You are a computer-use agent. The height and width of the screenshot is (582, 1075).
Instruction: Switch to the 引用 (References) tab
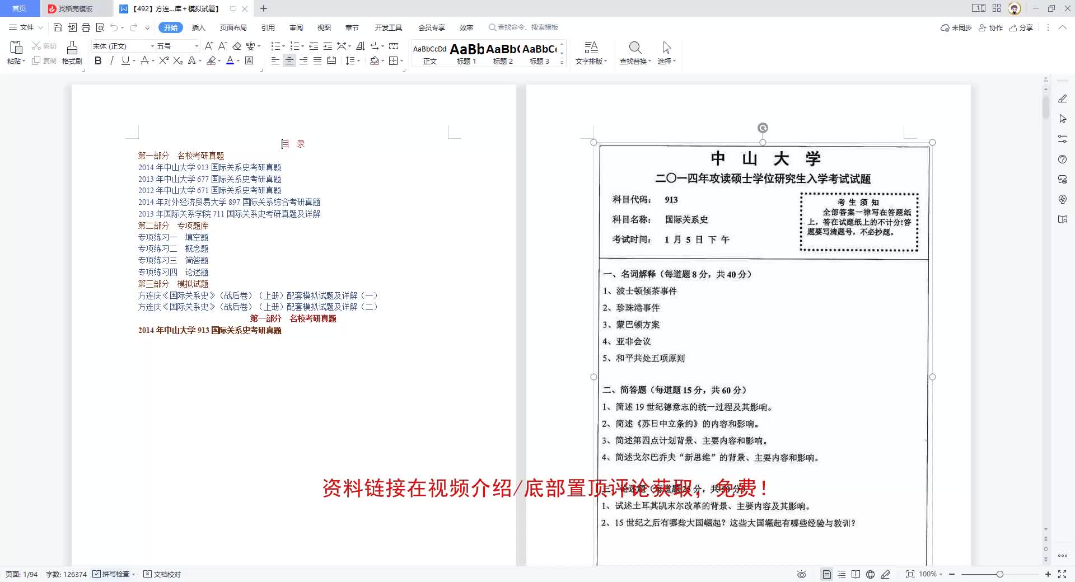tap(268, 27)
